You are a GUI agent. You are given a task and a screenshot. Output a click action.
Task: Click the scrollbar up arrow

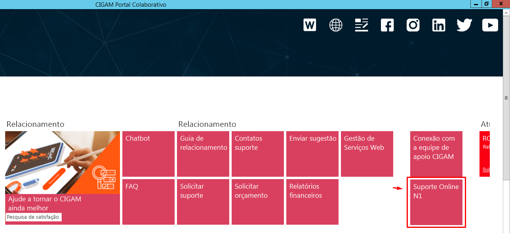(506, 12)
